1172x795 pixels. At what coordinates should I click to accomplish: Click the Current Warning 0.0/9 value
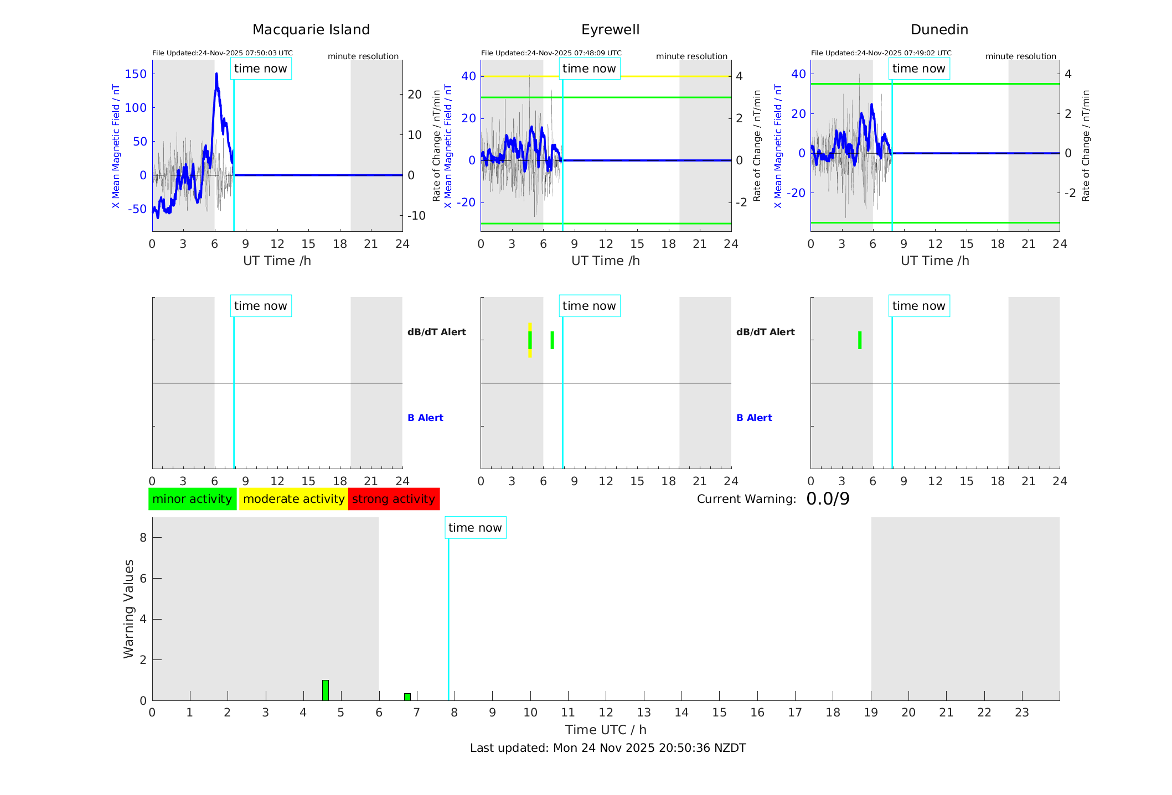tap(828, 499)
